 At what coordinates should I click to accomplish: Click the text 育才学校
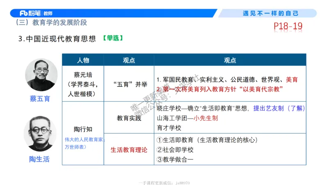point(169,128)
